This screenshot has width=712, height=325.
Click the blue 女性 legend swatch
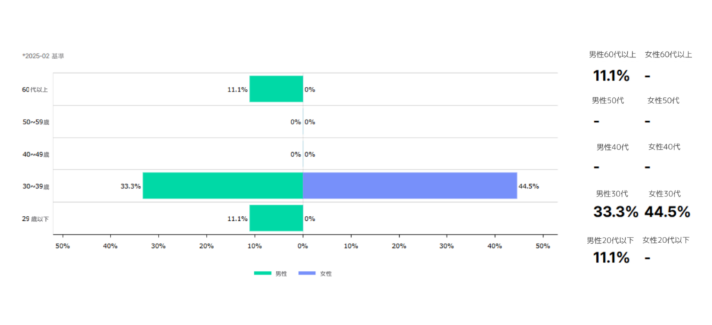click(x=307, y=274)
